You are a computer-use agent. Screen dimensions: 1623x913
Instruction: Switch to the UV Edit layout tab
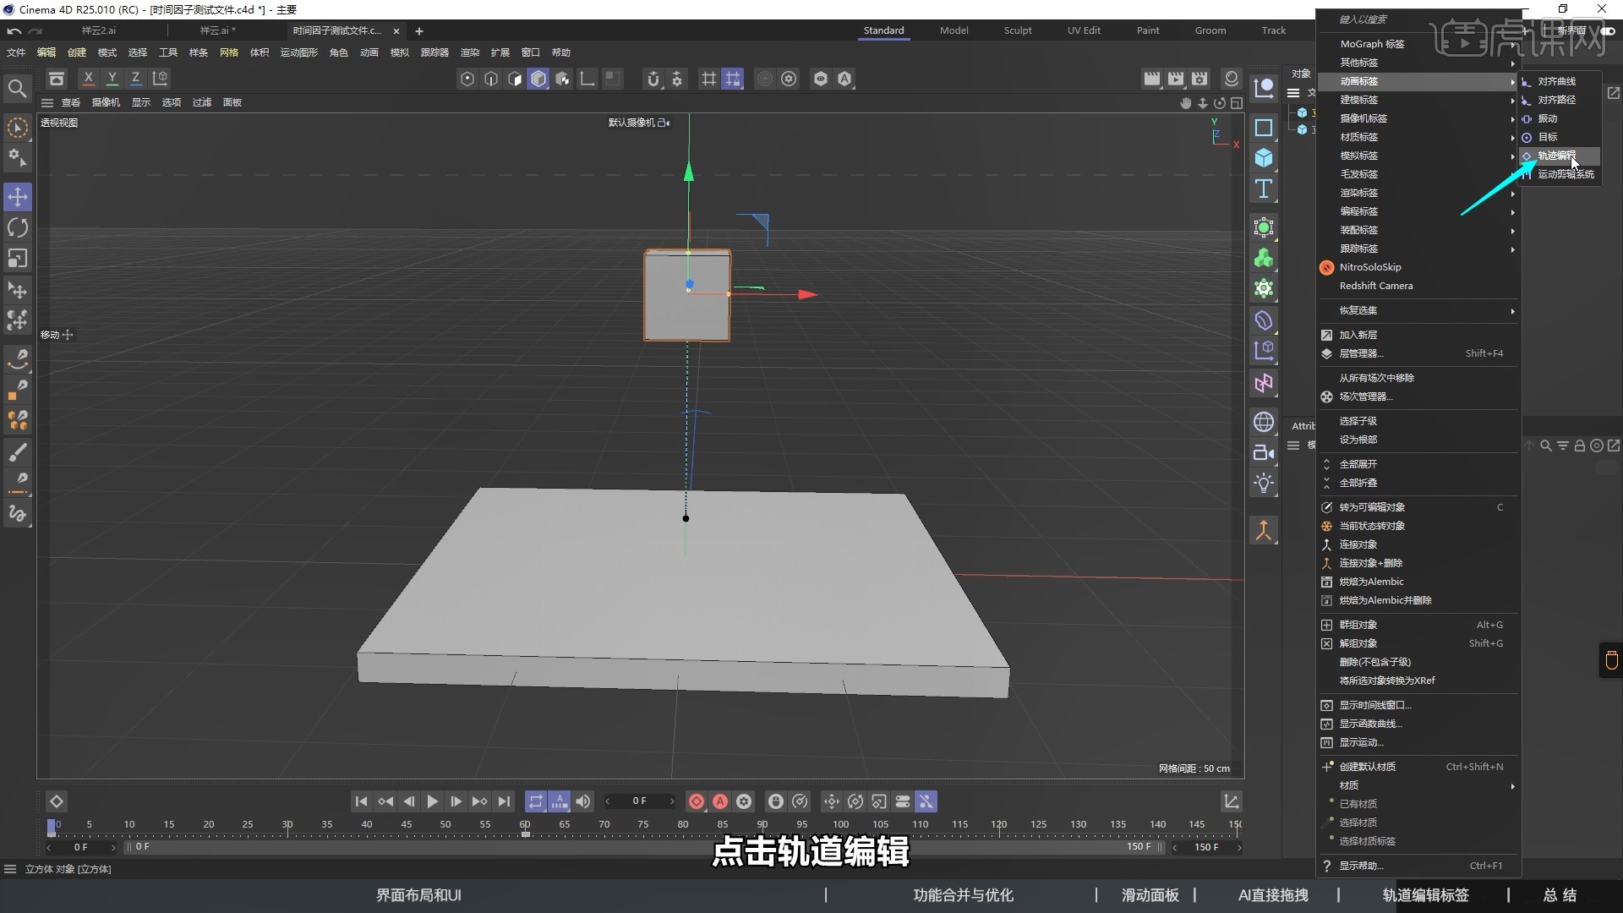1083,30
